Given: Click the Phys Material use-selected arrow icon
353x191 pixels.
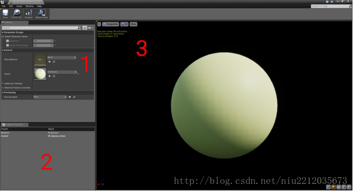Looking at the screenshot, I should point(49,62).
